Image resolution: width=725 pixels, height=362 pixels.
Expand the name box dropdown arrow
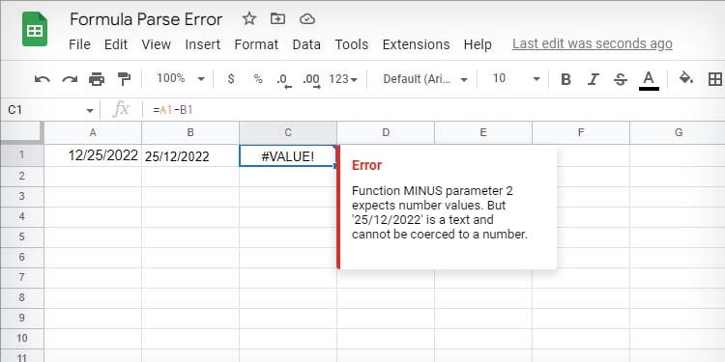point(89,110)
